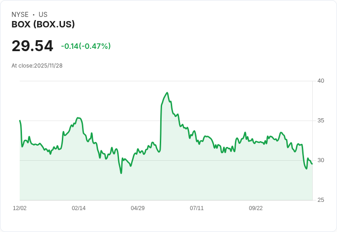Select the current price 29.54
The width and height of the screenshot is (337, 232).
coord(32,46)
